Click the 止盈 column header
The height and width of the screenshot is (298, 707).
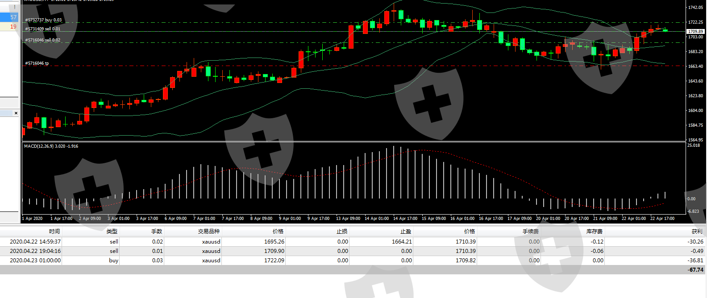(x=405, y=232)
